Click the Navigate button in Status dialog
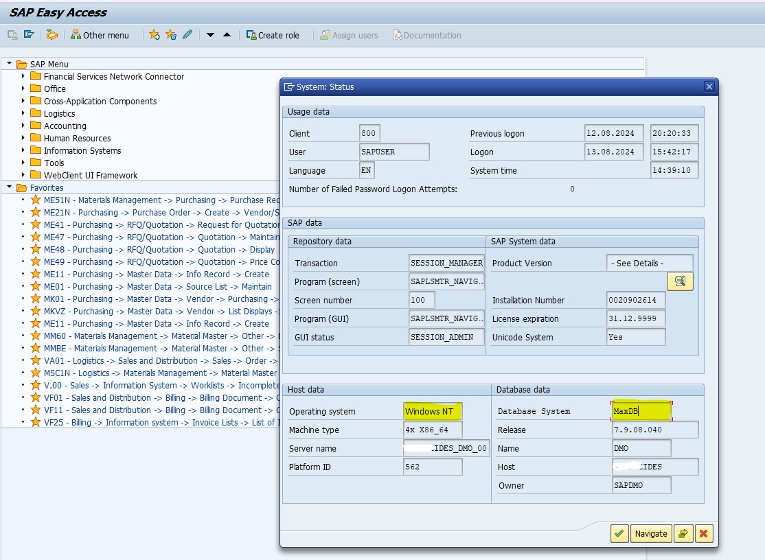 [x=651, y=533]
